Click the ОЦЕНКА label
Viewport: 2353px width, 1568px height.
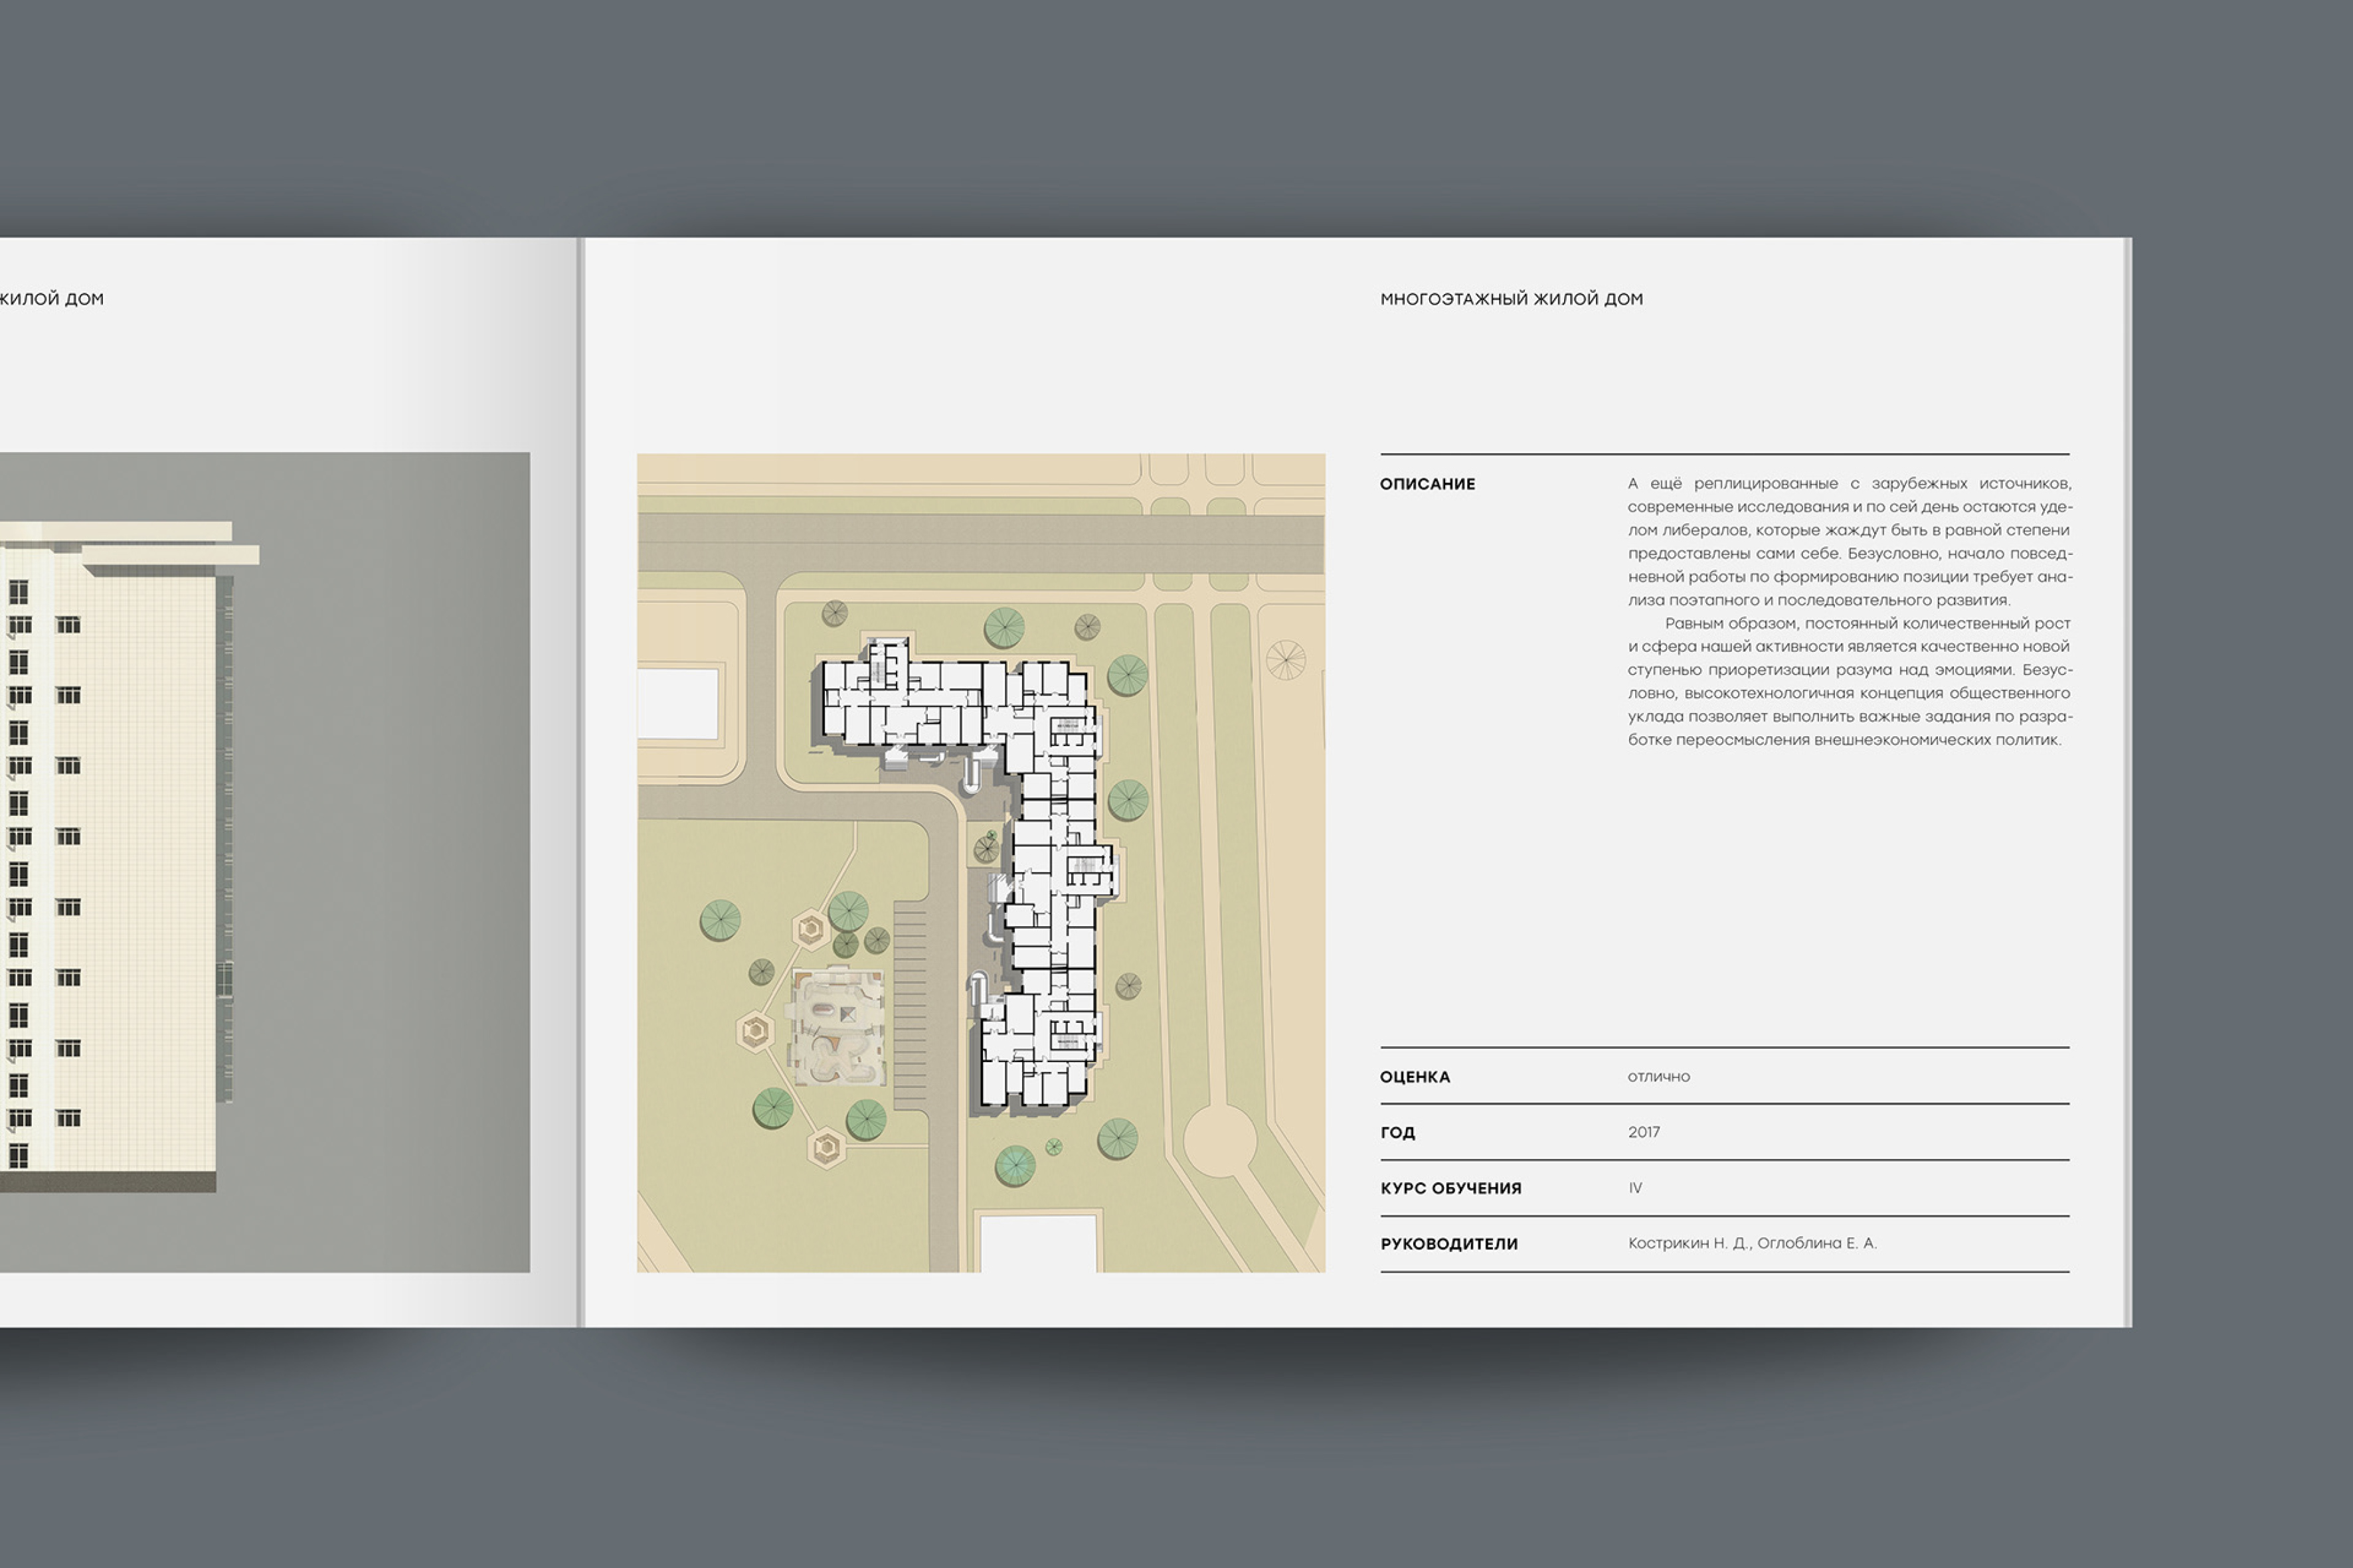pos(1415,1077)
